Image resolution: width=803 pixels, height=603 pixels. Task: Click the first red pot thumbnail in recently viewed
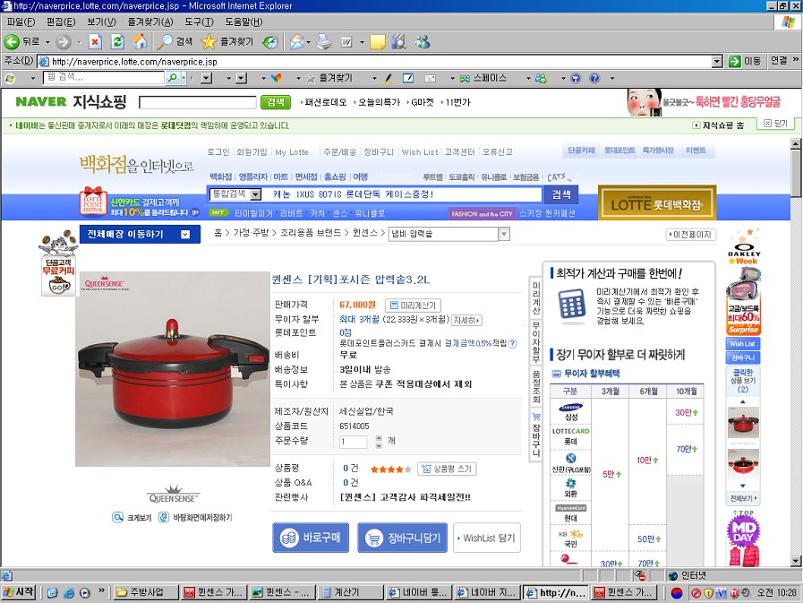[x=743, y=423]
